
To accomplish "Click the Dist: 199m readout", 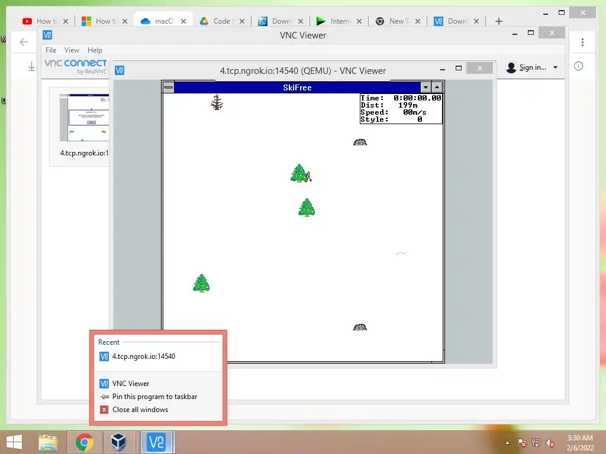I will tap(389, 105).
